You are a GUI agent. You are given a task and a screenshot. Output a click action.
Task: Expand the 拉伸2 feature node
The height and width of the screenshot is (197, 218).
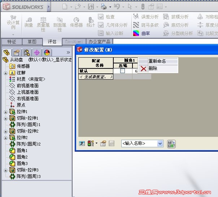tap(5, 138)
